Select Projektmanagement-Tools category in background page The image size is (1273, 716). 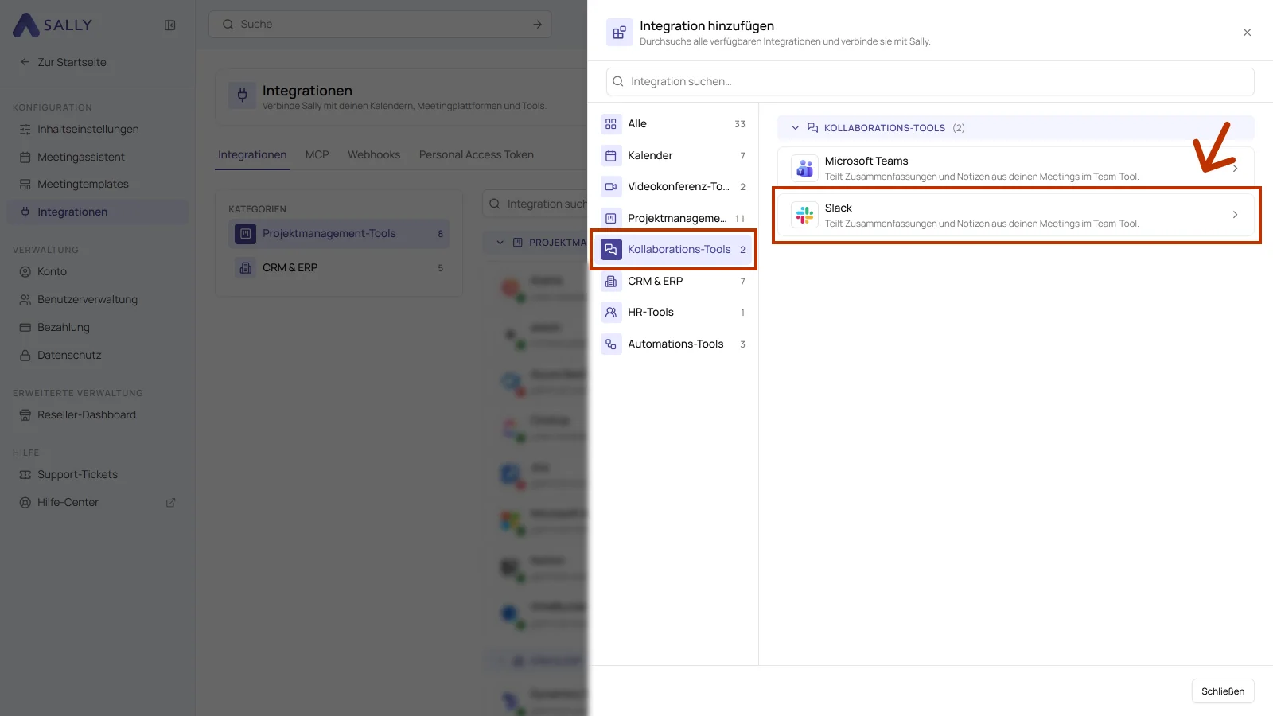[x=339, y=234]
